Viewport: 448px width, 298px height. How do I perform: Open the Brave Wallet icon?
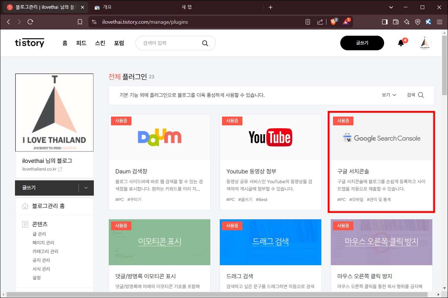click(x=395, y=22)
